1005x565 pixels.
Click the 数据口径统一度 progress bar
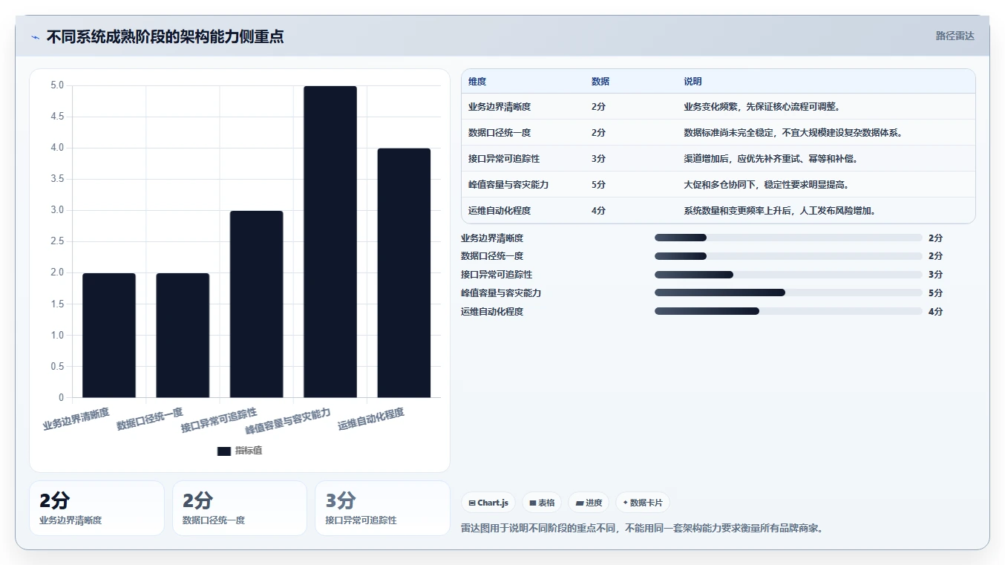788,256
